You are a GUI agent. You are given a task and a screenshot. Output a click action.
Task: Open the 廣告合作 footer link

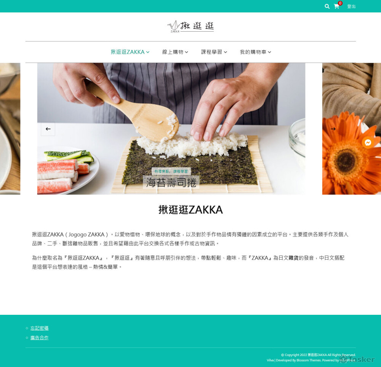(39, 338)
